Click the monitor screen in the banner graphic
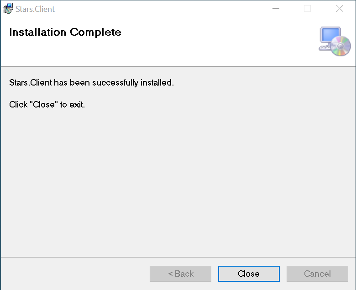The width and height of the screenshot is (356, 290). click(329, 36)
